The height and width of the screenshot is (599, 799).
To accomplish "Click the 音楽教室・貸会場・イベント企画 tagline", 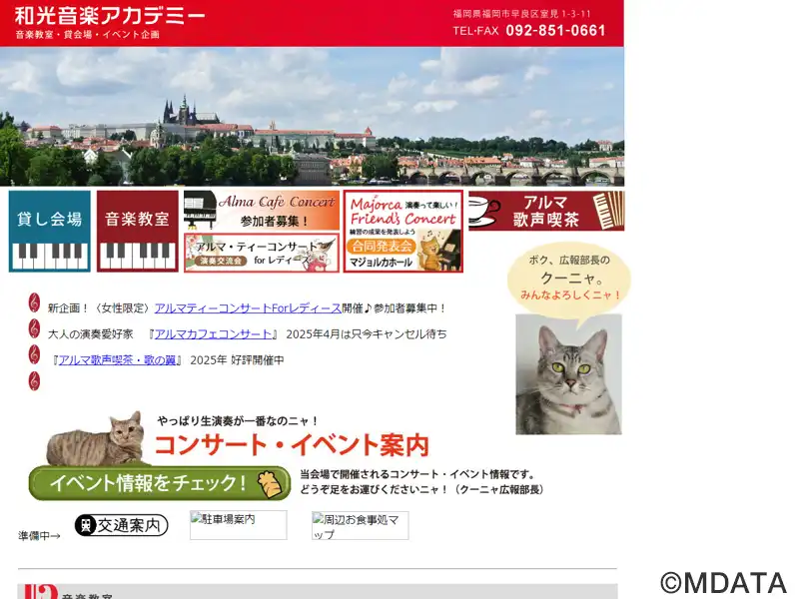I will [88, 35].
